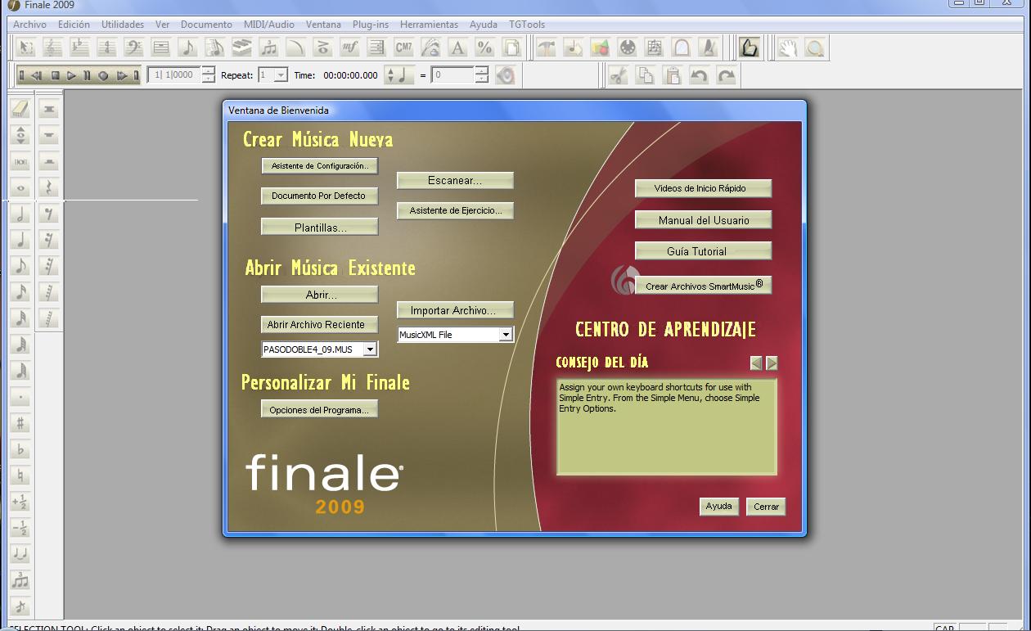1031x631 pixels.
Task: Open the Archivo menu
Action: coord(29,25)
